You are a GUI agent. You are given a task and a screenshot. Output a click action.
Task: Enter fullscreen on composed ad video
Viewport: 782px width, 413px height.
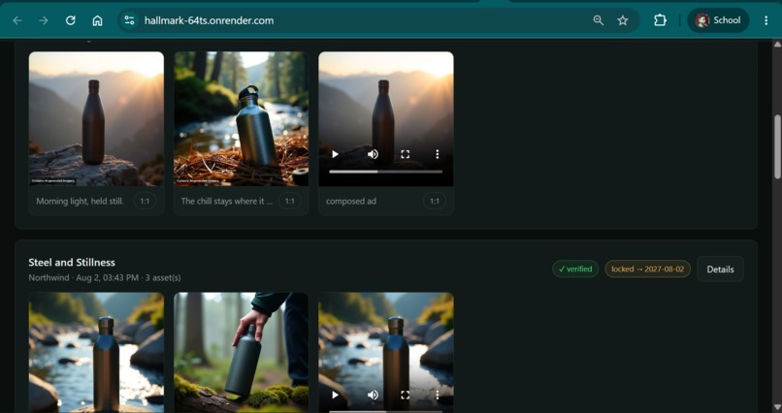point(405,154)
